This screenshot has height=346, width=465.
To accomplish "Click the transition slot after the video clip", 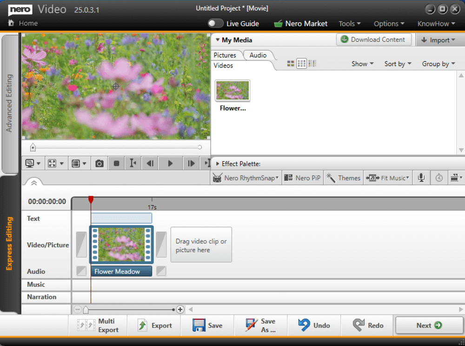I will coord(161,244).
